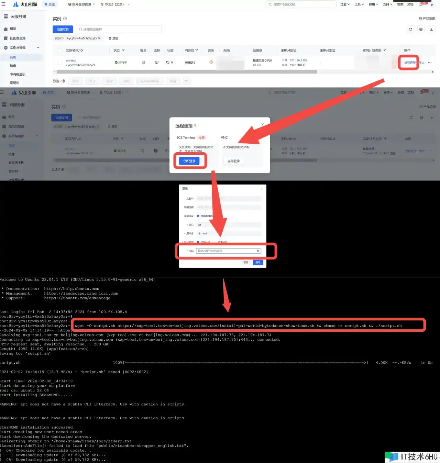Open the 企业 dropdown on the undimmed top bar
The width and height of the screenshot is (440, 463).
345,4
